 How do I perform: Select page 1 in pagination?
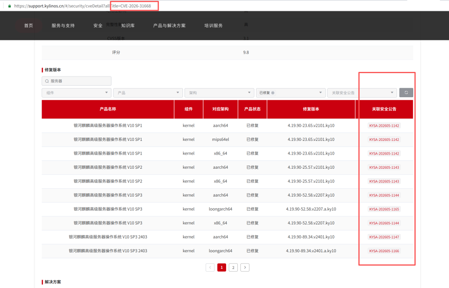(x=222, y=267)
